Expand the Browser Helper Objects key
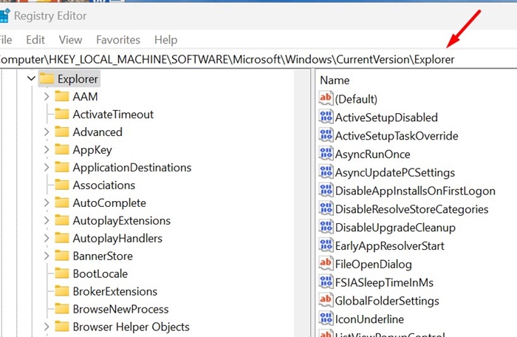The height and width of the screenshot is (337, 517). tap(47, 327)
